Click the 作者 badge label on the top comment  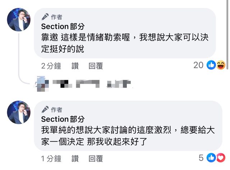(x=56, y=17)
